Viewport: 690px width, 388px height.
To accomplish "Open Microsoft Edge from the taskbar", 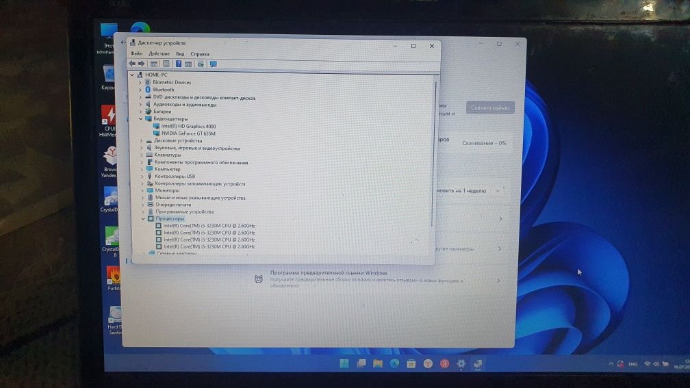I will tap(394, 363).
